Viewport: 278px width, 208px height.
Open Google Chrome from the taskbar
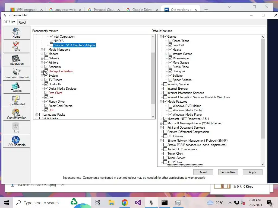(x=125, y=203)
